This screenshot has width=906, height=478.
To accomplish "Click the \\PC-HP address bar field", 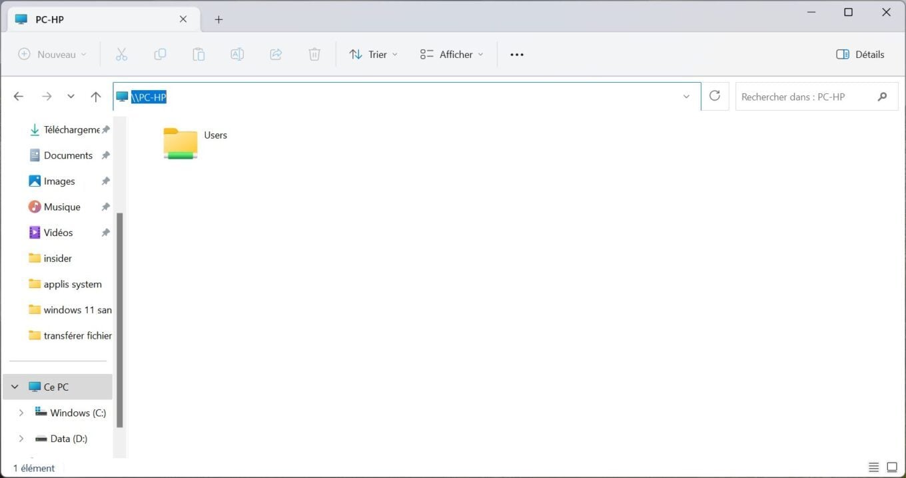I will tap(407, 97).
